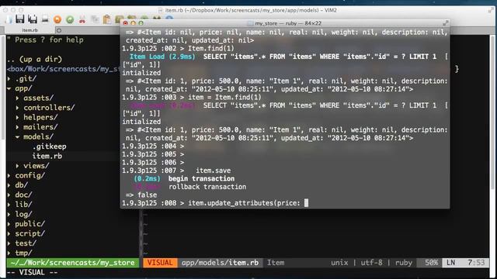The image size is (497, 279).
Task: Click the folder icon in terminal title bar
Action: point(250,23)
